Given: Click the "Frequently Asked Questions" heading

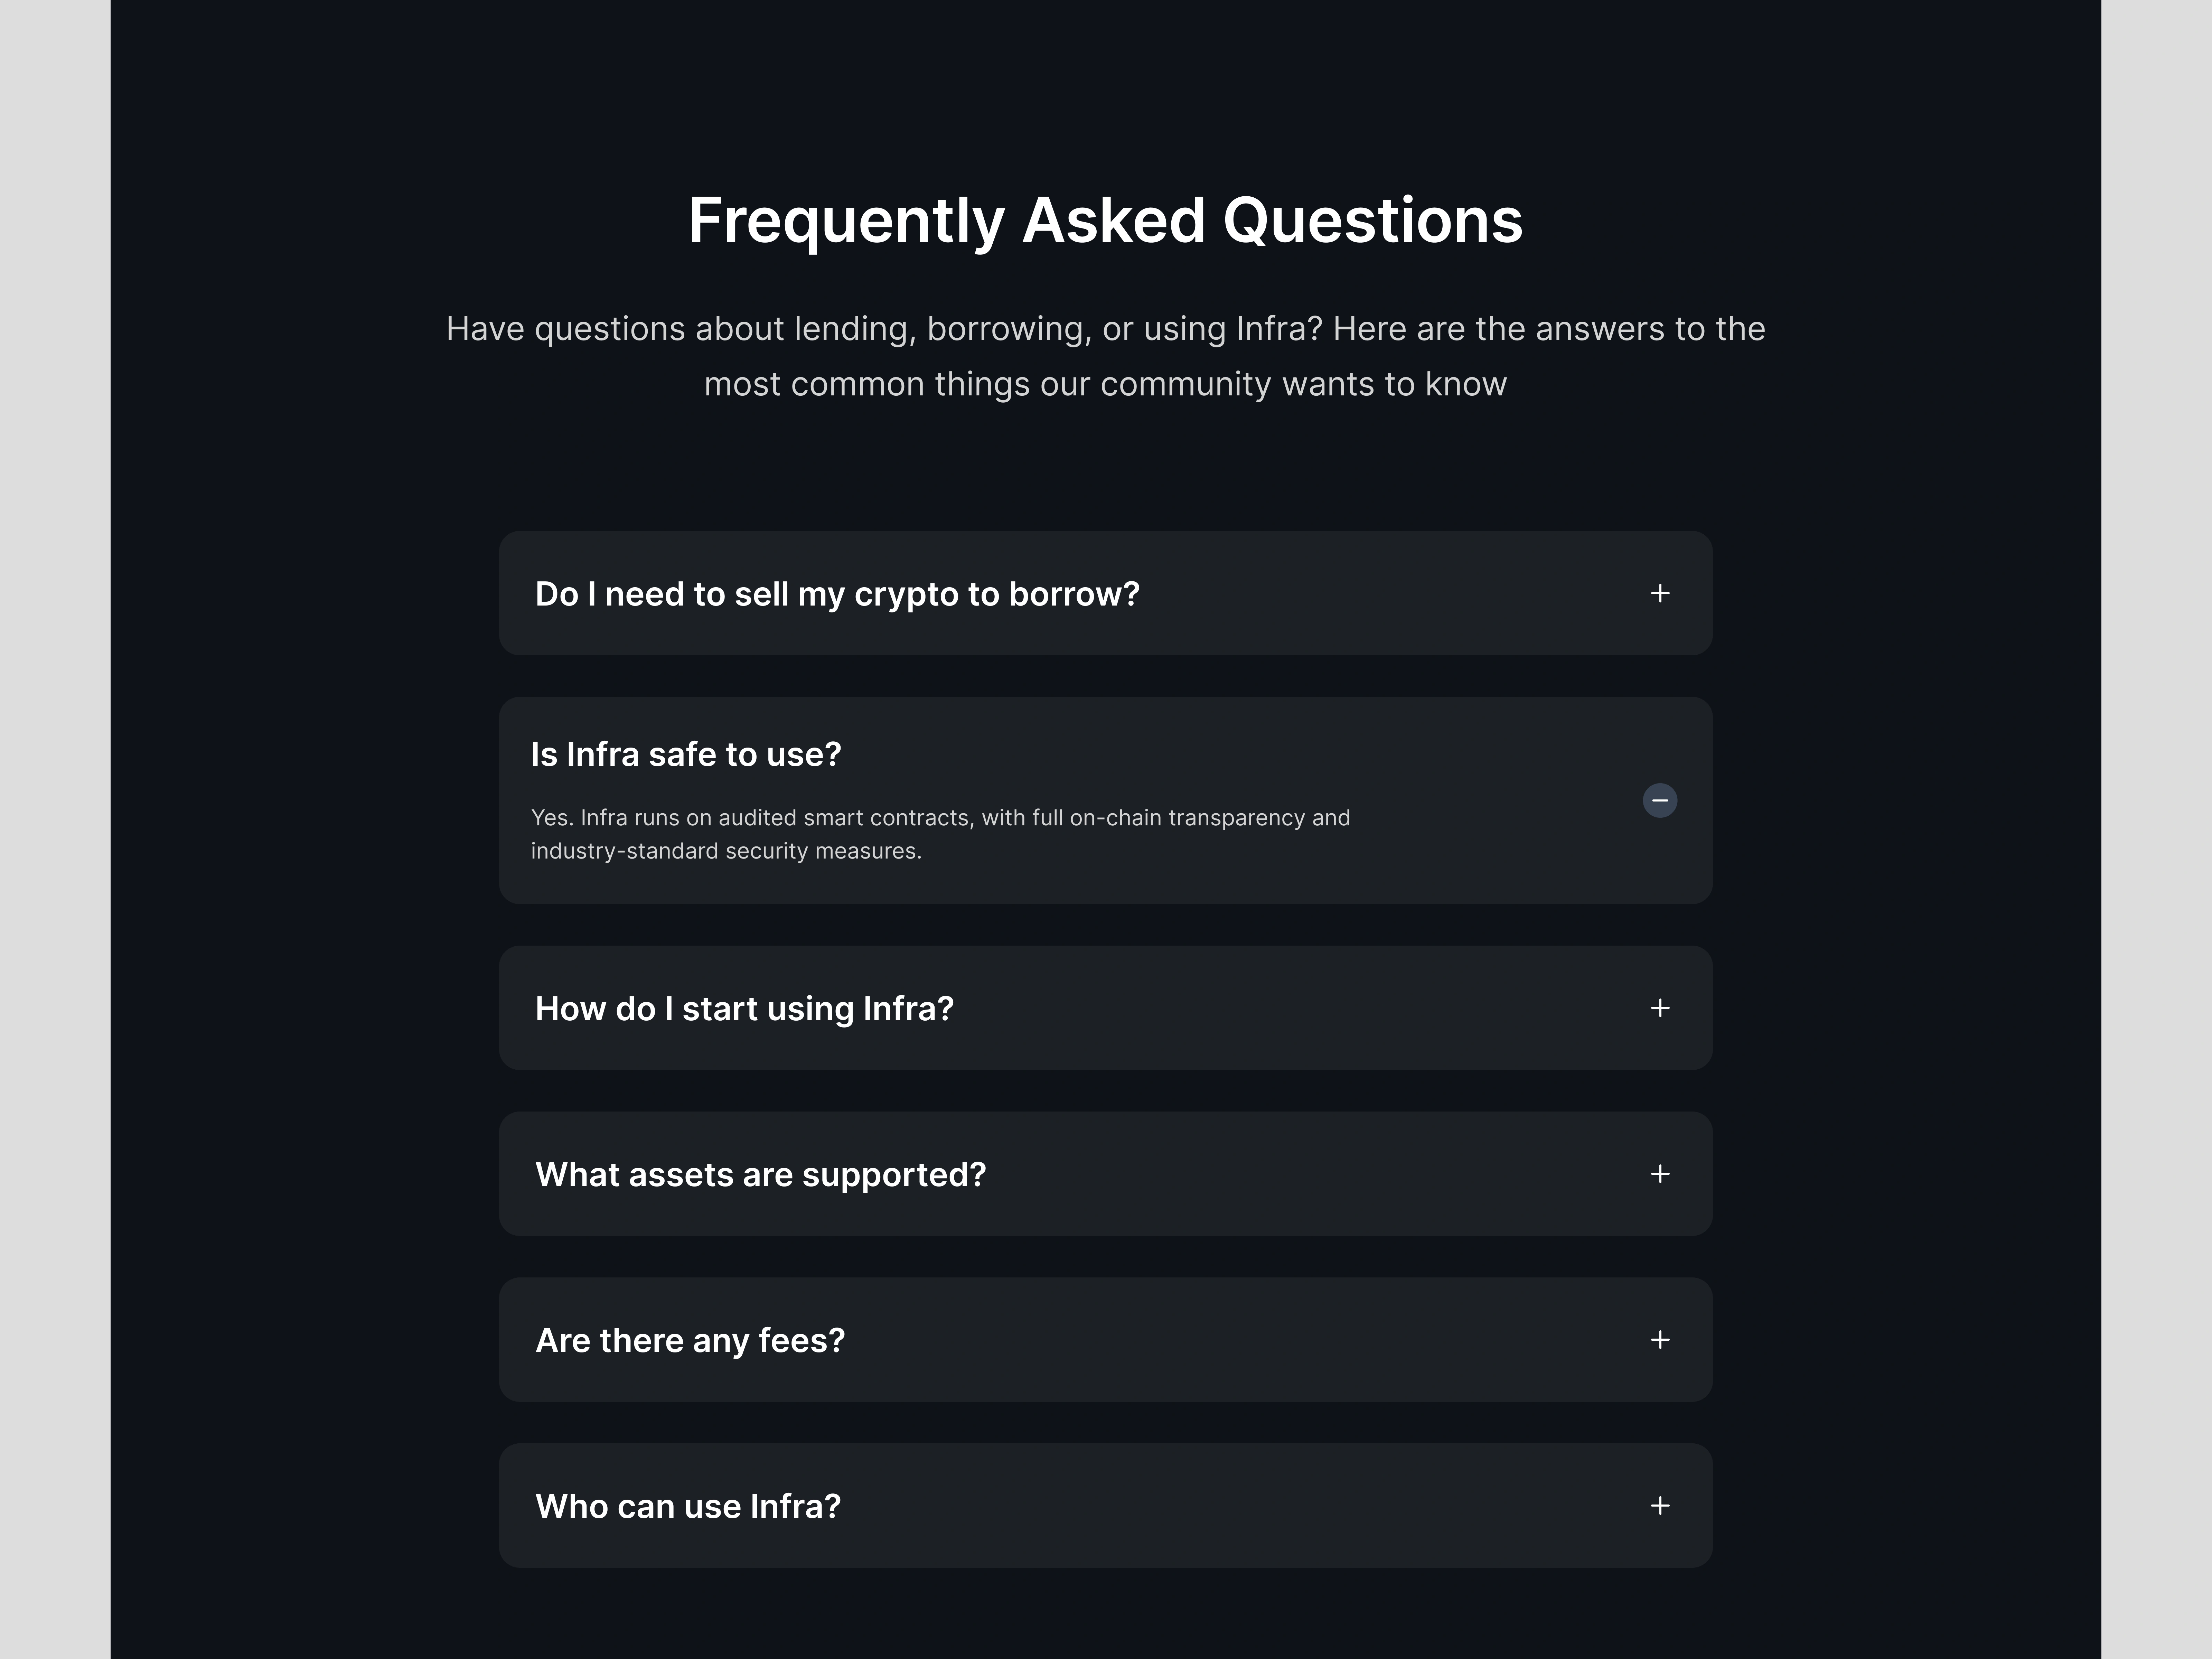Looking at the screenshot, I should (x=1105, y=220).
